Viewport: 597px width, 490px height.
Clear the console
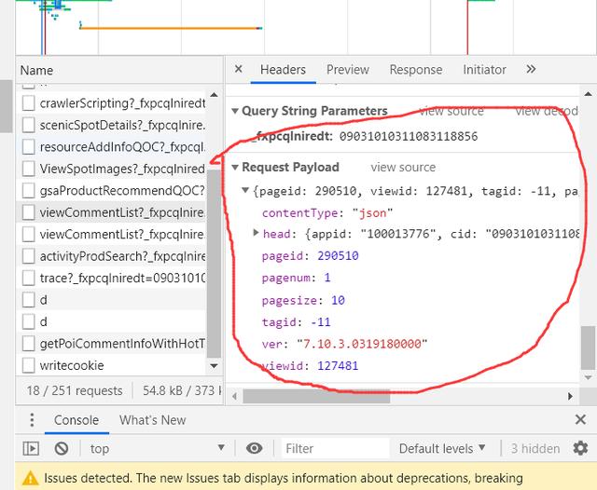tap(62, 449)
